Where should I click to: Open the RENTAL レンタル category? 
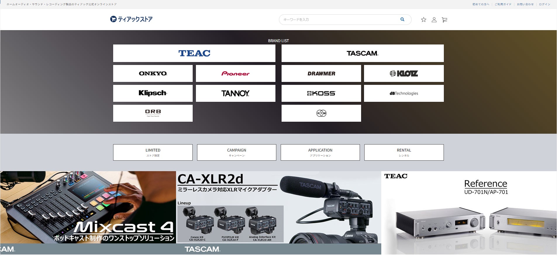pyautogui.click(x=404, y=152)
